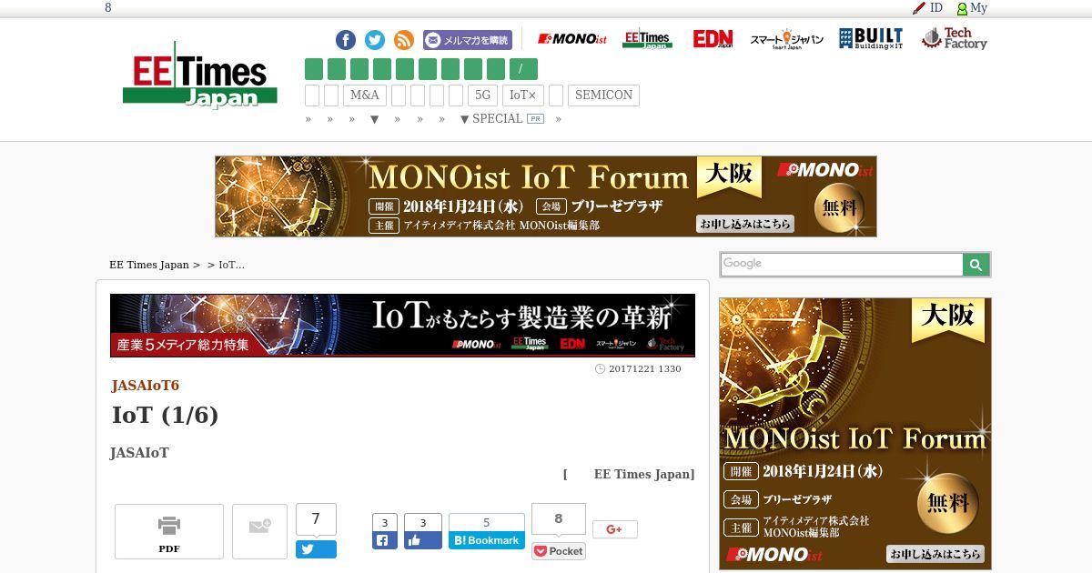This screenshot has width=1092, height=573.
Task: Open EDN Japan logo link
Action: (x=713, y=39)
